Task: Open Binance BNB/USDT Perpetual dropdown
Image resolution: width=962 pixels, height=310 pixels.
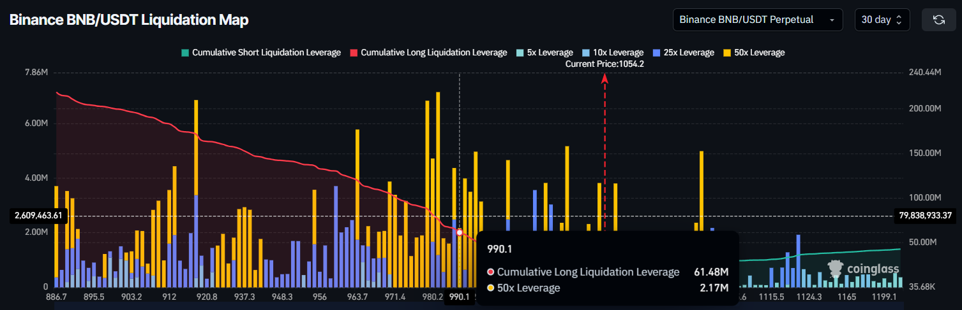Action: click(758, 20)
